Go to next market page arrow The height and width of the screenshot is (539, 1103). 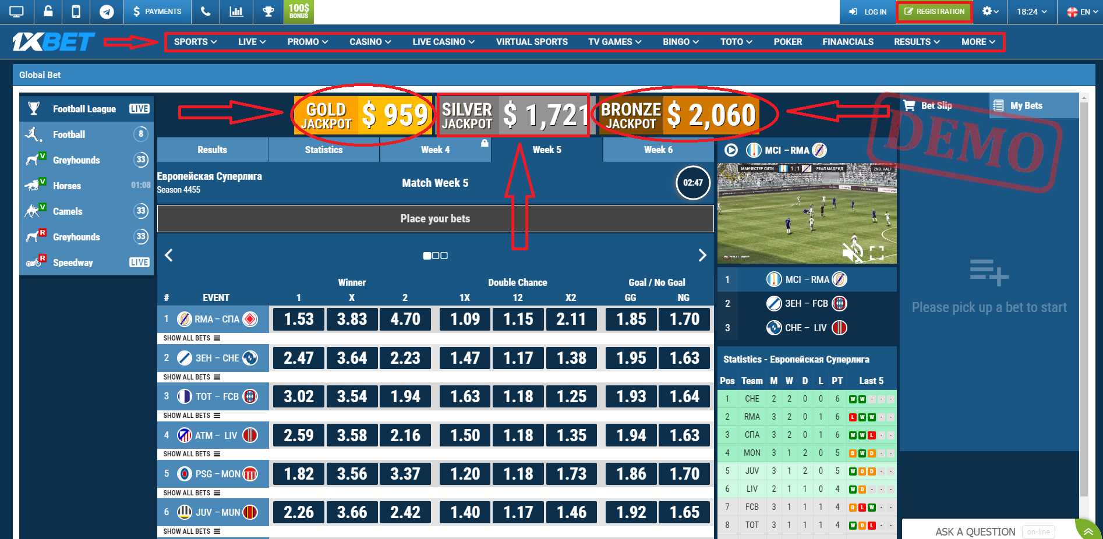702,255
